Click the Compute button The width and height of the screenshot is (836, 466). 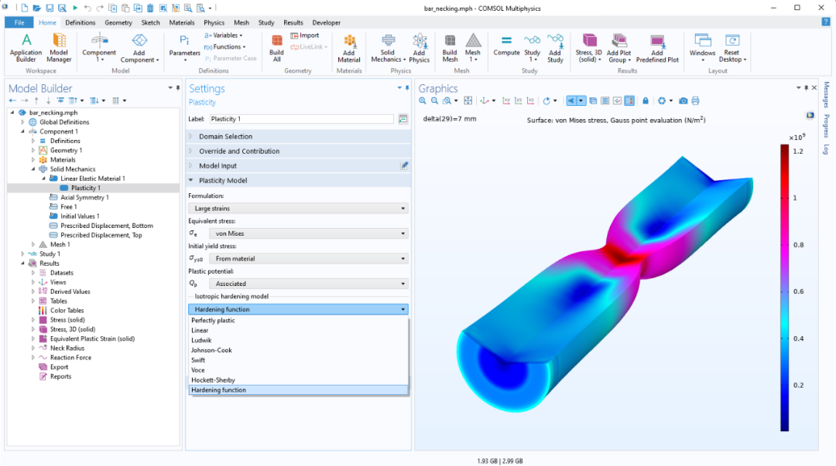click(x=506, y=46)
